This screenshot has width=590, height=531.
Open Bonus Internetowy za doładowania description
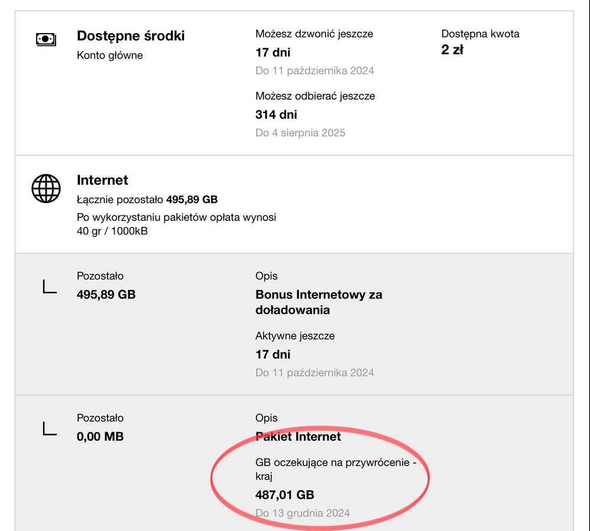click(x=319, y=302)
